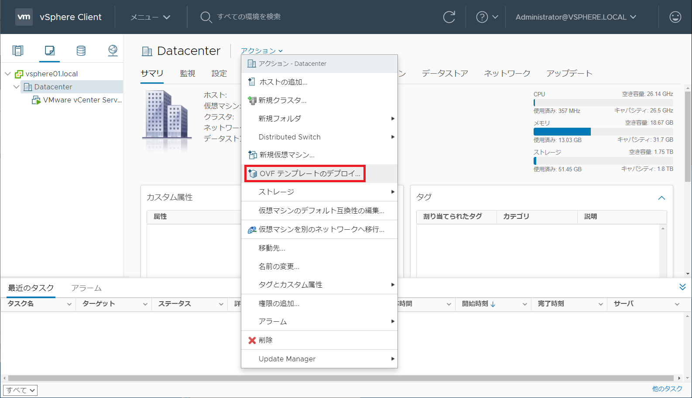Click the search all environments field

249,17
